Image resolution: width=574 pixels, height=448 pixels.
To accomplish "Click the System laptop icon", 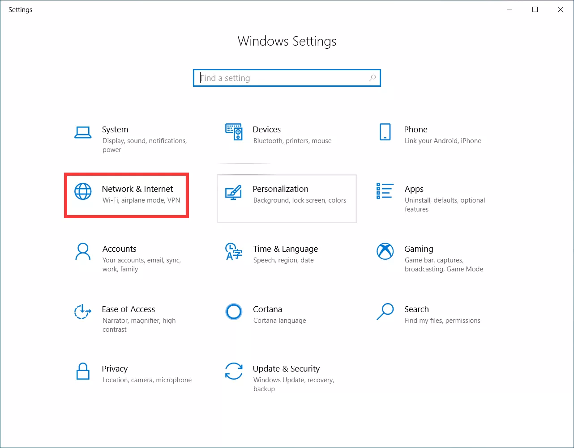I will tap(83, 132).
